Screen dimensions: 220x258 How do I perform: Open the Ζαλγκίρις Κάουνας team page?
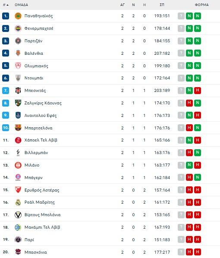pyautogui.click(x=43, y=103)
